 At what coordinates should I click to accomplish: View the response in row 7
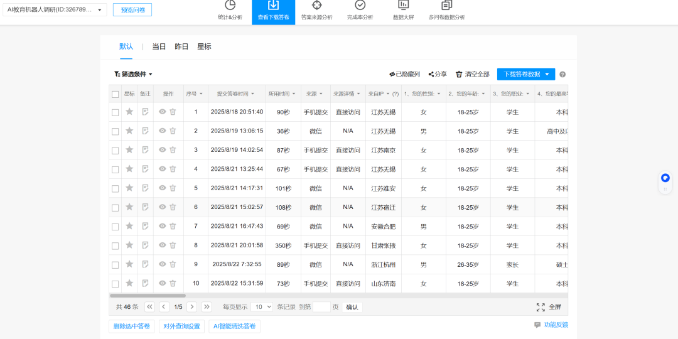(x=162, y=226)
